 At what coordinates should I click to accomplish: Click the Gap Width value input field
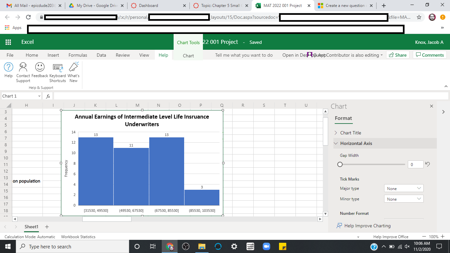(x=415, y=164)
